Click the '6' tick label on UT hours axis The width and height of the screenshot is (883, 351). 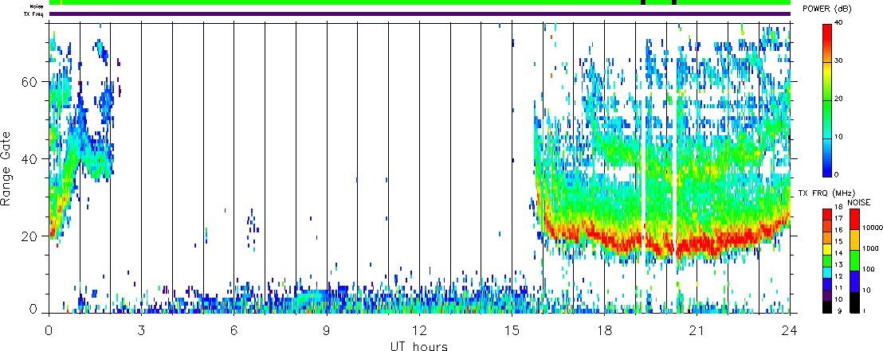[x=234, y=330]
